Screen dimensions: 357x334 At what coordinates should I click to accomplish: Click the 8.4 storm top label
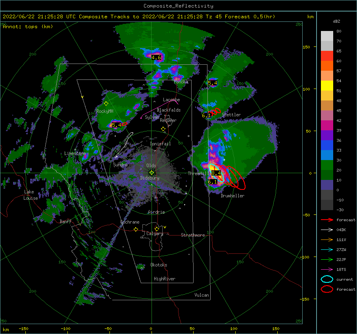click(x=216, y=173)
